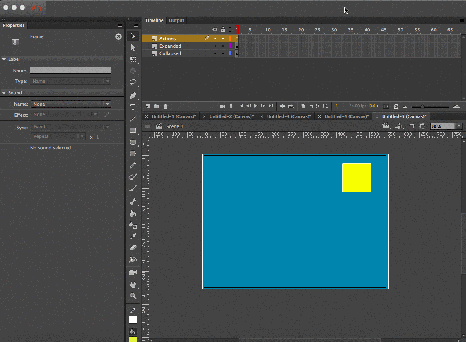Open the yellow fill color swatch
466x342 pixels.
click(x=133, y=340)
